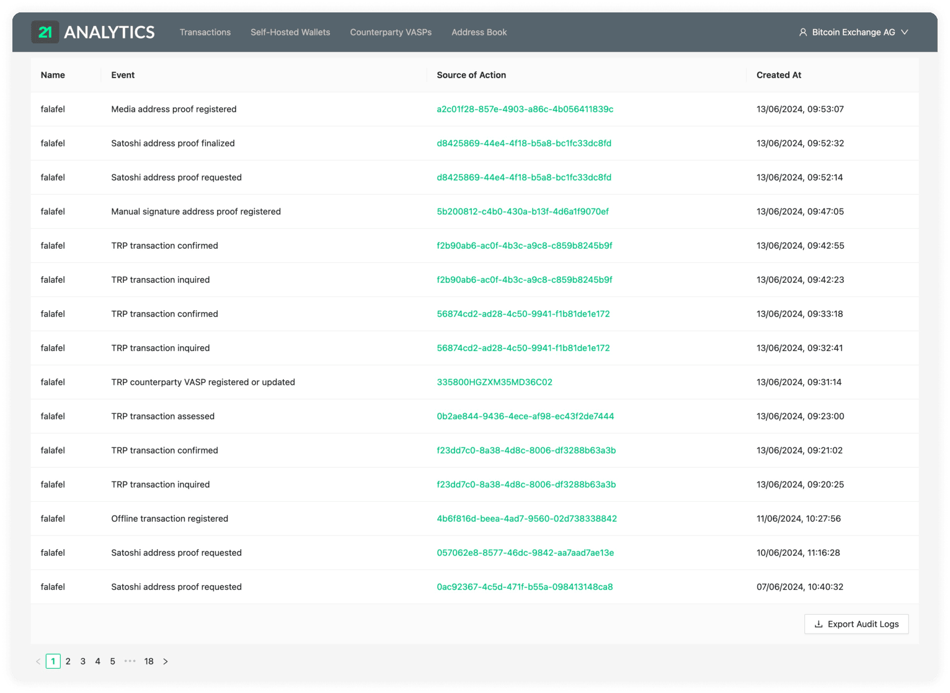Navigate to Counterparty VASPs
This screenshot has width=950, height=693.
pyautogui.click(x=390, y=32)
